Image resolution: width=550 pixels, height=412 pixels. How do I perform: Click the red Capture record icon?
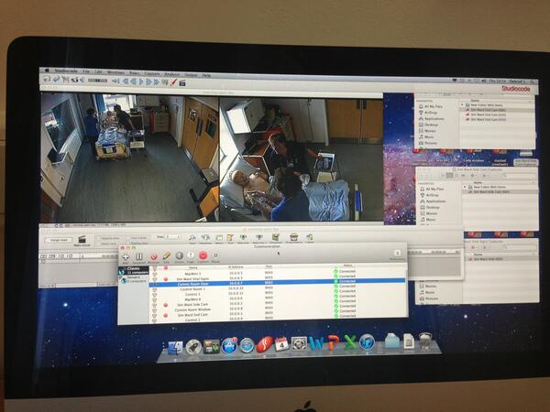pos(203,256)
